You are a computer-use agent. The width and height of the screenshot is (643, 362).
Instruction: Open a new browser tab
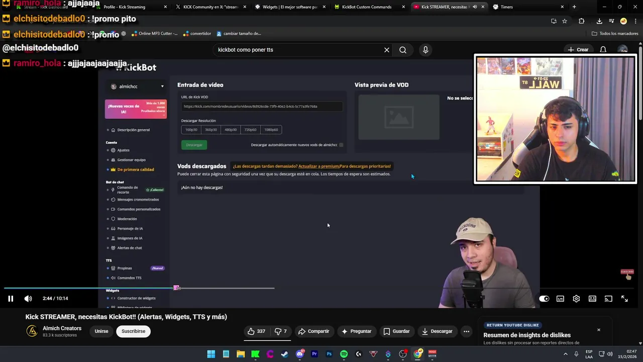pos(574,7)
